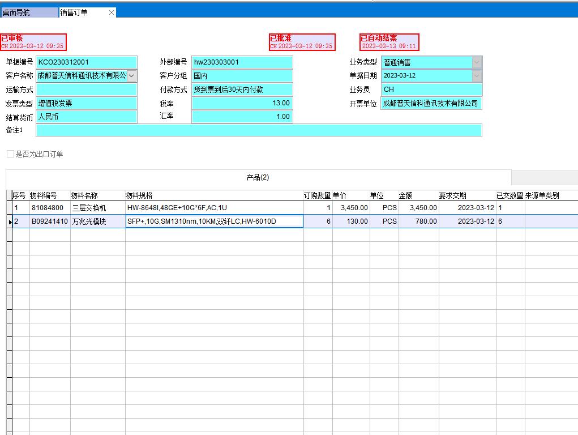Expand the 业务类型 dropdown showing 普通销售
The height and width of the screenshot is (435, 578).
[x=477, y=62]
